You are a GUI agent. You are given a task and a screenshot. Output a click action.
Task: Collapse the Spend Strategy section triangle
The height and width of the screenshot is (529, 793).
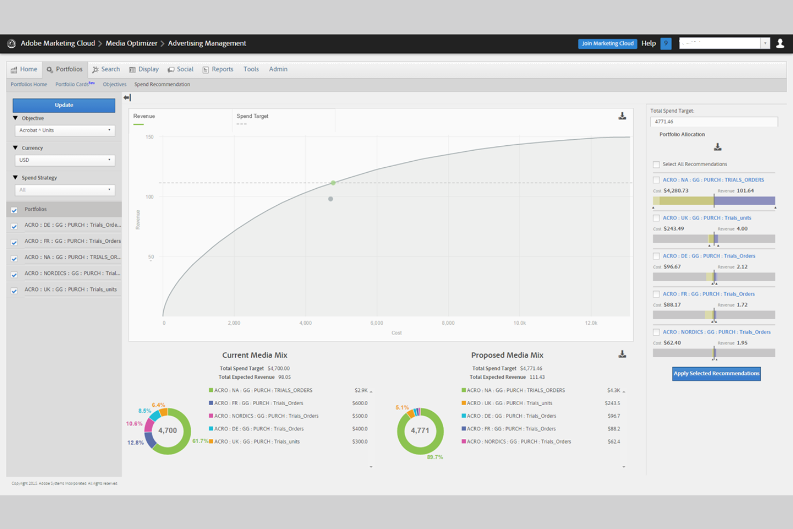tap(15, 177)
